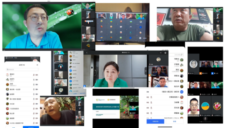
Task: Toggle microphone icon beside 赵海军 in left list
Action: (x=34, y=94)
